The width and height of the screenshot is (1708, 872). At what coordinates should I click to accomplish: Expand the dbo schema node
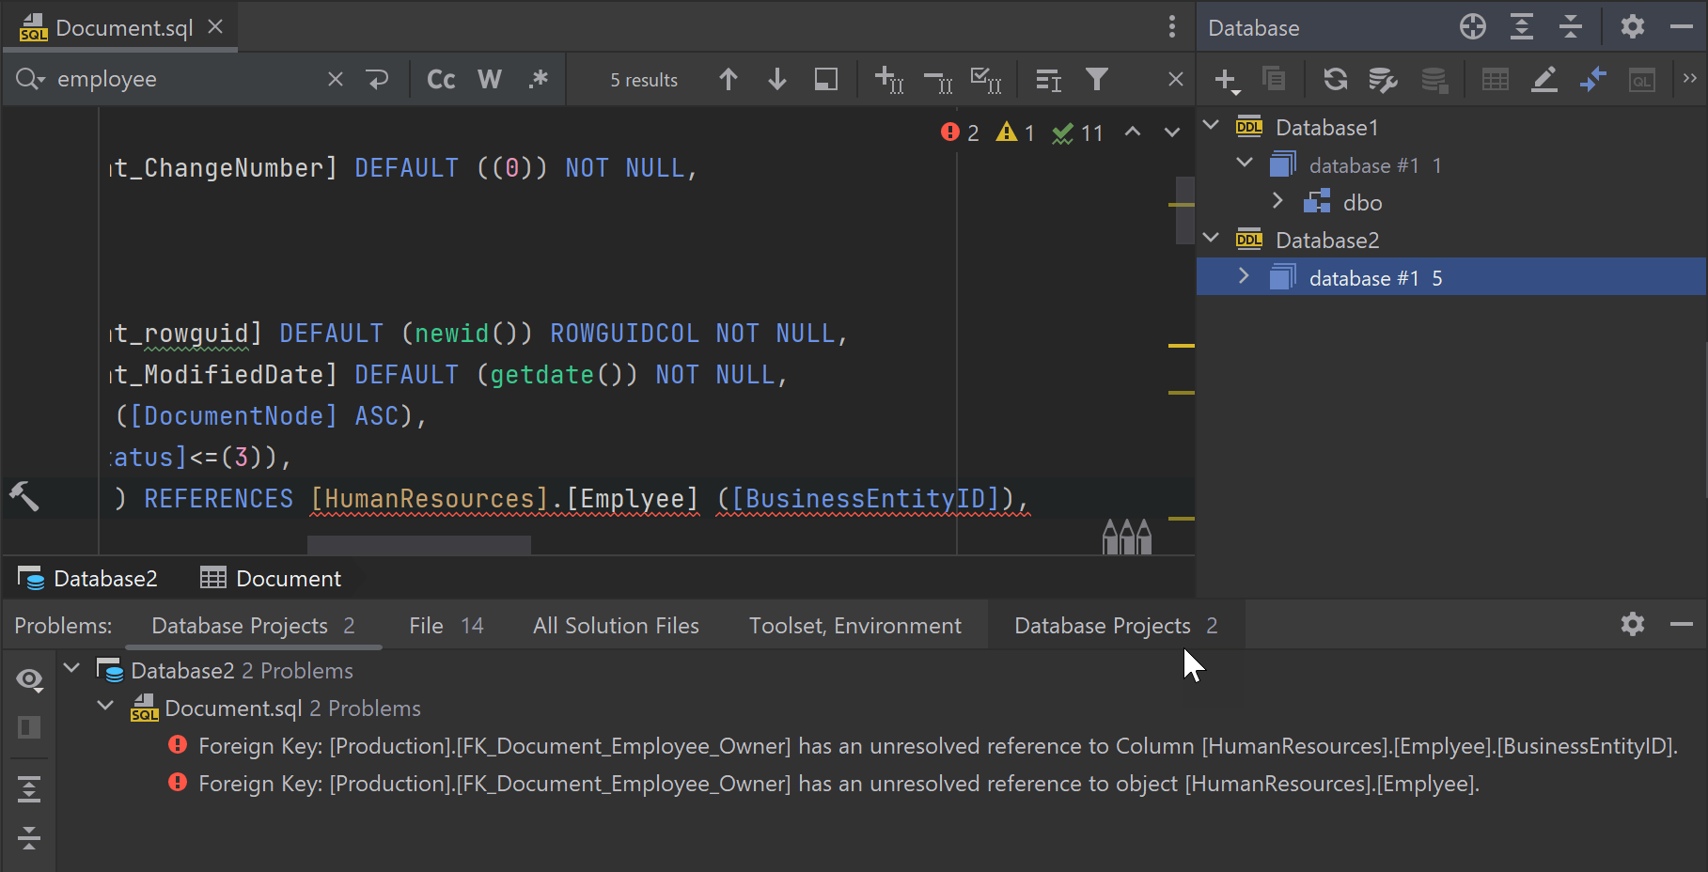tap(1277, 201)
